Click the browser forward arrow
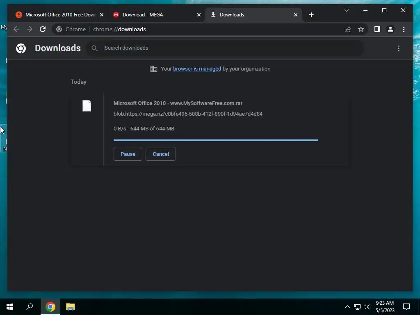Viewport: 420px width, 315px height. 30,29
